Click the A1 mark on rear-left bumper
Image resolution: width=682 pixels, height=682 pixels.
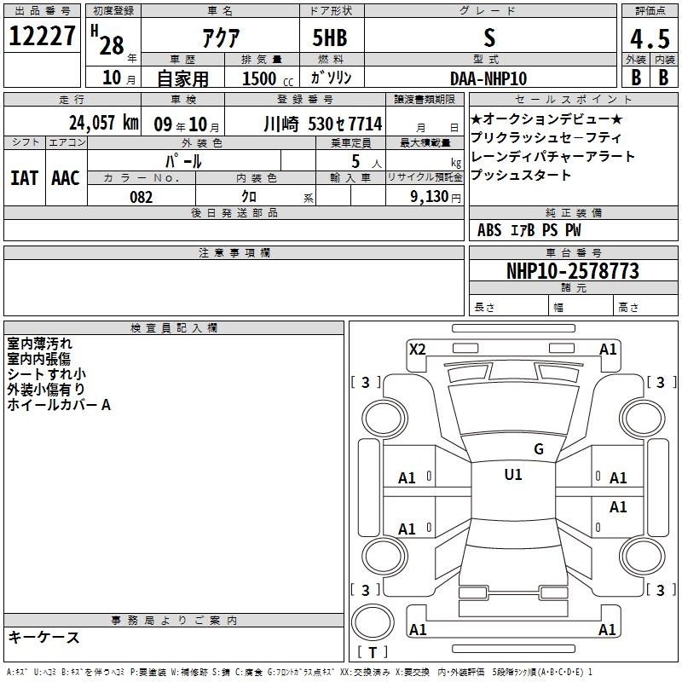coord(418,629)
